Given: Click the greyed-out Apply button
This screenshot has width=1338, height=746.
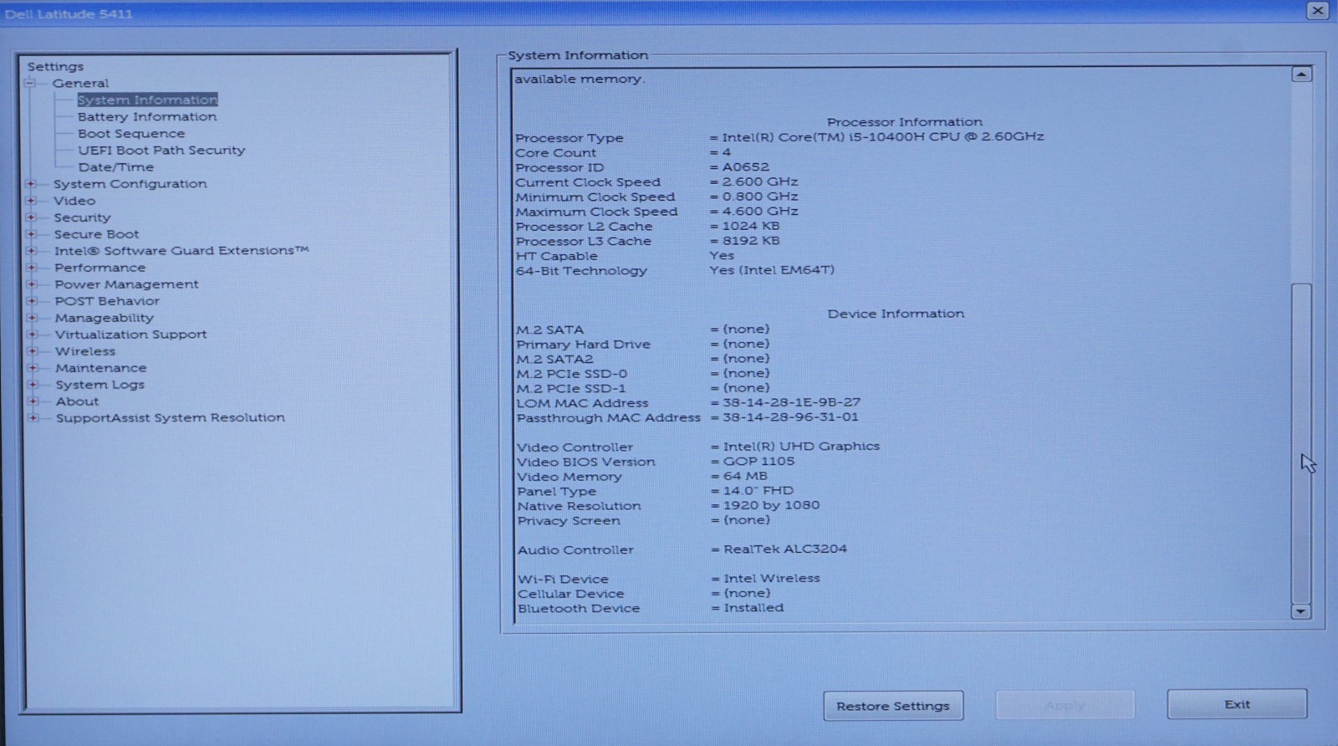Looking at the screenshot, I should click(x=1065, y=705).
